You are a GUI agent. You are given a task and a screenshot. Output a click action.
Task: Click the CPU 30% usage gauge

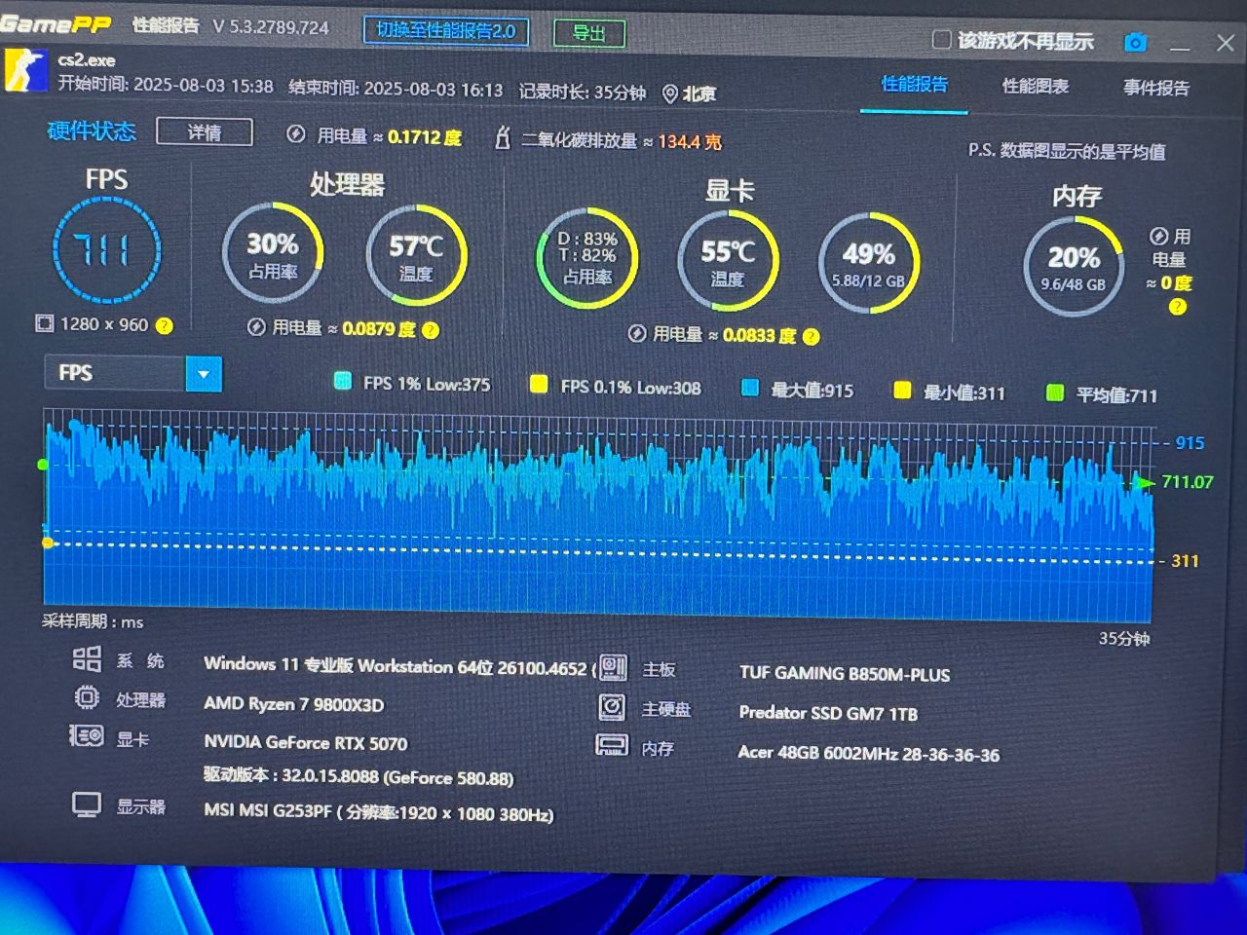pyautogui.click(x=273, y=253)
